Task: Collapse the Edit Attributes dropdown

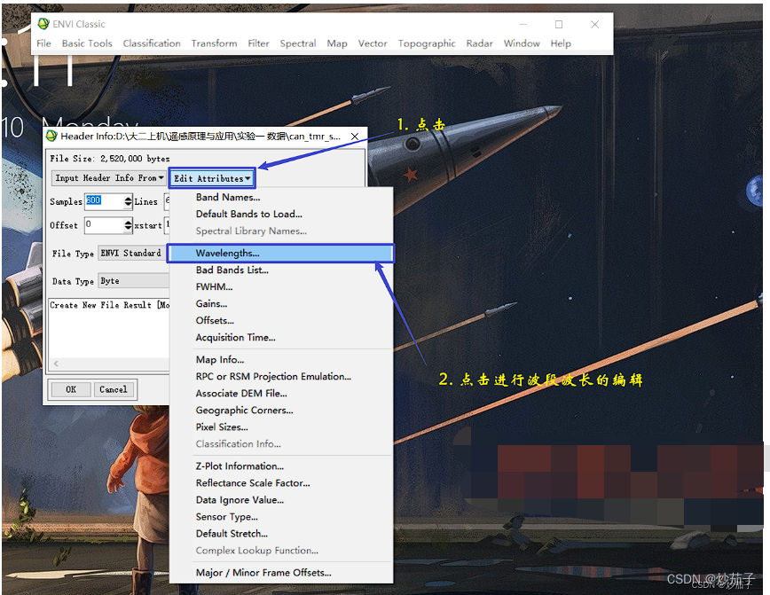Action: pyautogui.click(x=212, y=178)
